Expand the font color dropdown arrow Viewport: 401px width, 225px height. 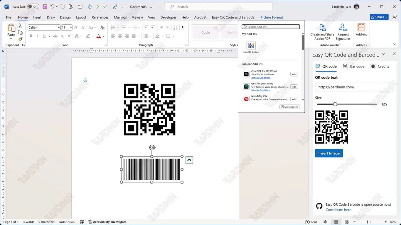104,36
